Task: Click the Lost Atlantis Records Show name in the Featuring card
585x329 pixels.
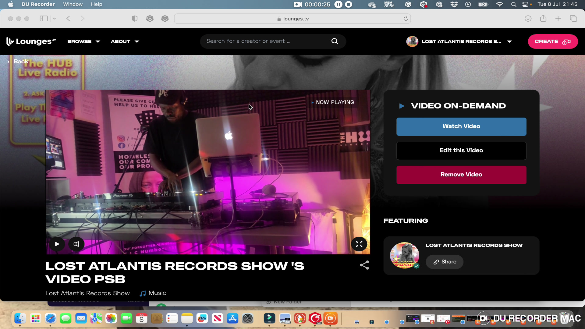Action: pyautogui.click(x=474, y=245)
